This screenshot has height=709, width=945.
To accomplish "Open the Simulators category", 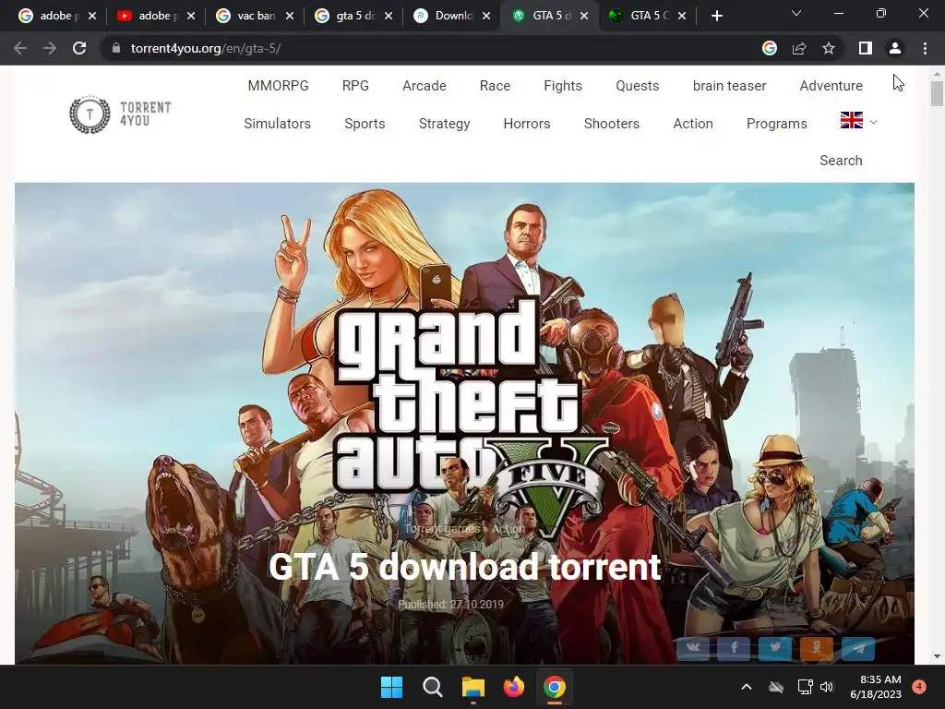I will (277, 124).
